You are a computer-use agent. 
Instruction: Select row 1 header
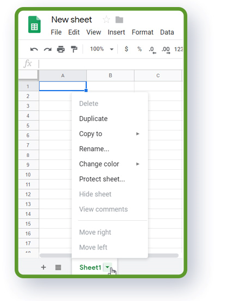pyautogui.click(x=28, y=86)
